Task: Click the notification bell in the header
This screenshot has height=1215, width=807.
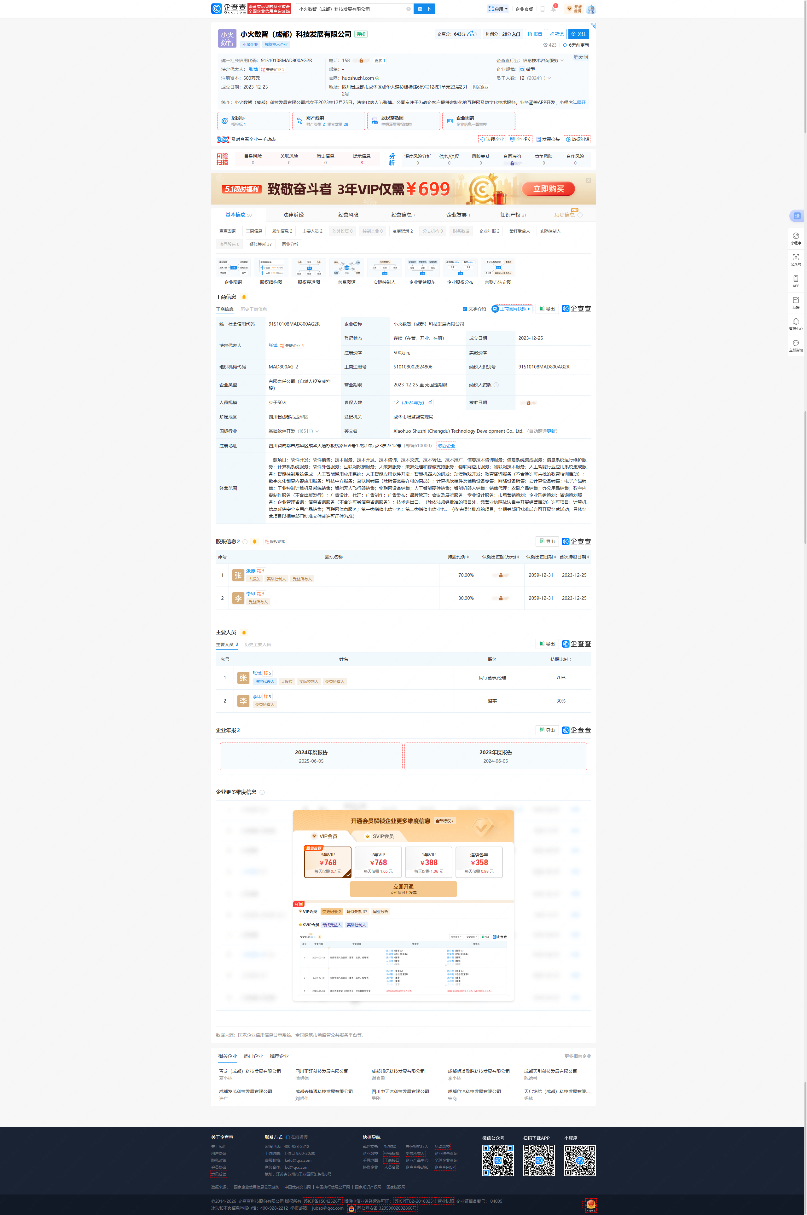Action: 553,9
